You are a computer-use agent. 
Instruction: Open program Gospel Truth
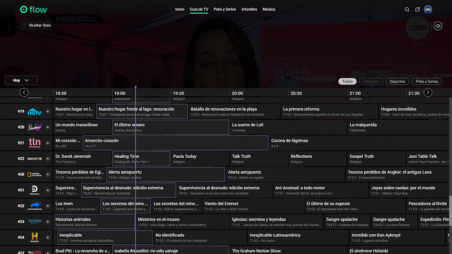click(376, 158)
